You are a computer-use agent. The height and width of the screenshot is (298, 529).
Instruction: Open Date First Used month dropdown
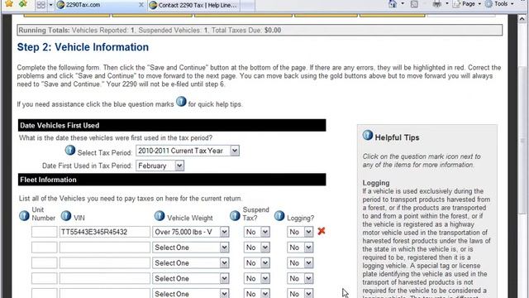[x=160, y=166]
